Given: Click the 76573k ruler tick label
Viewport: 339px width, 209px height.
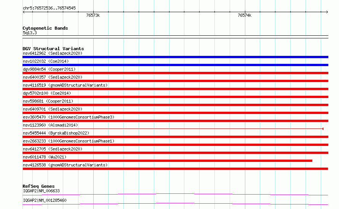Looking at the screenshot, I should point(93,15).
